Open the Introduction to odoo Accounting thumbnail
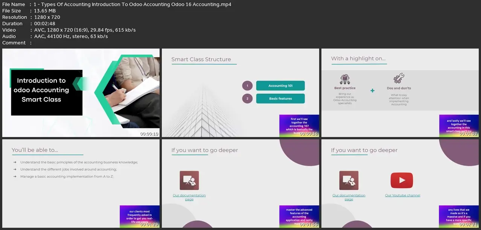 [81, 93]
